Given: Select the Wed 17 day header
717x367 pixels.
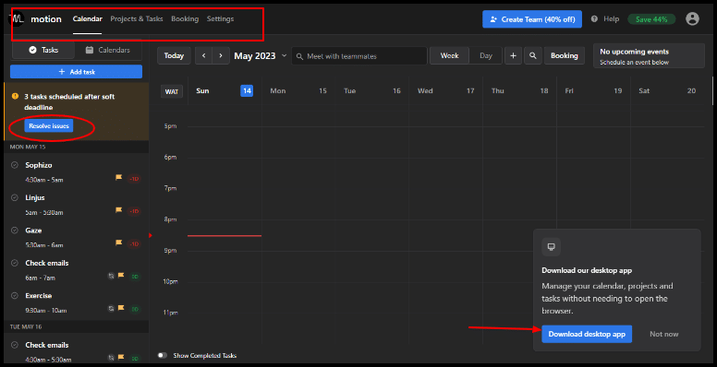Looking at the screenshot, I should click(x=446, y=91).
